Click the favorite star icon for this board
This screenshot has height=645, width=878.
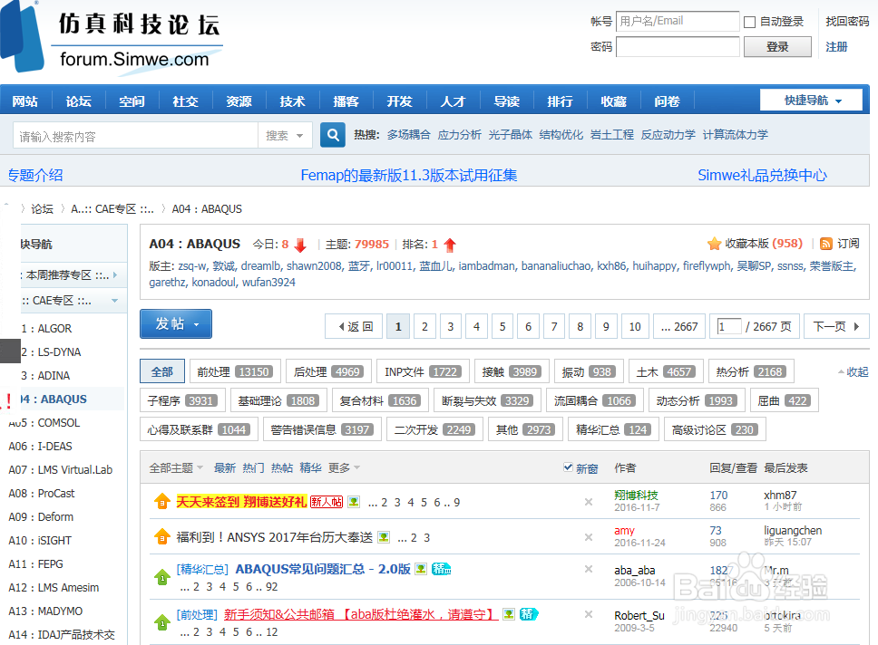click(714, 244)
